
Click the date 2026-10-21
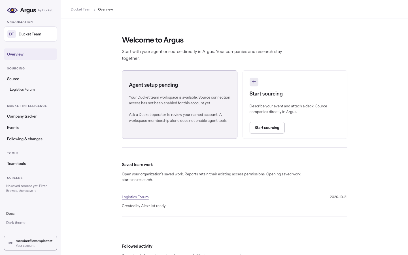(x=339, y=197)
